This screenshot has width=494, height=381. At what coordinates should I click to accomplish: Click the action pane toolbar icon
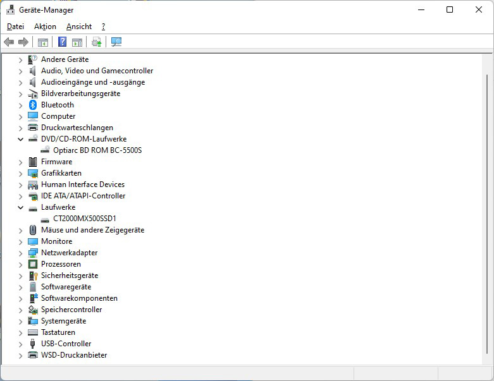pos(77,42)
